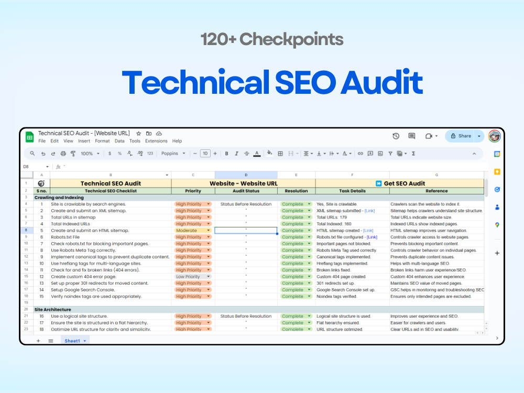Increase the font size
This screenshot has height=393, width=524.
[215, 154]
